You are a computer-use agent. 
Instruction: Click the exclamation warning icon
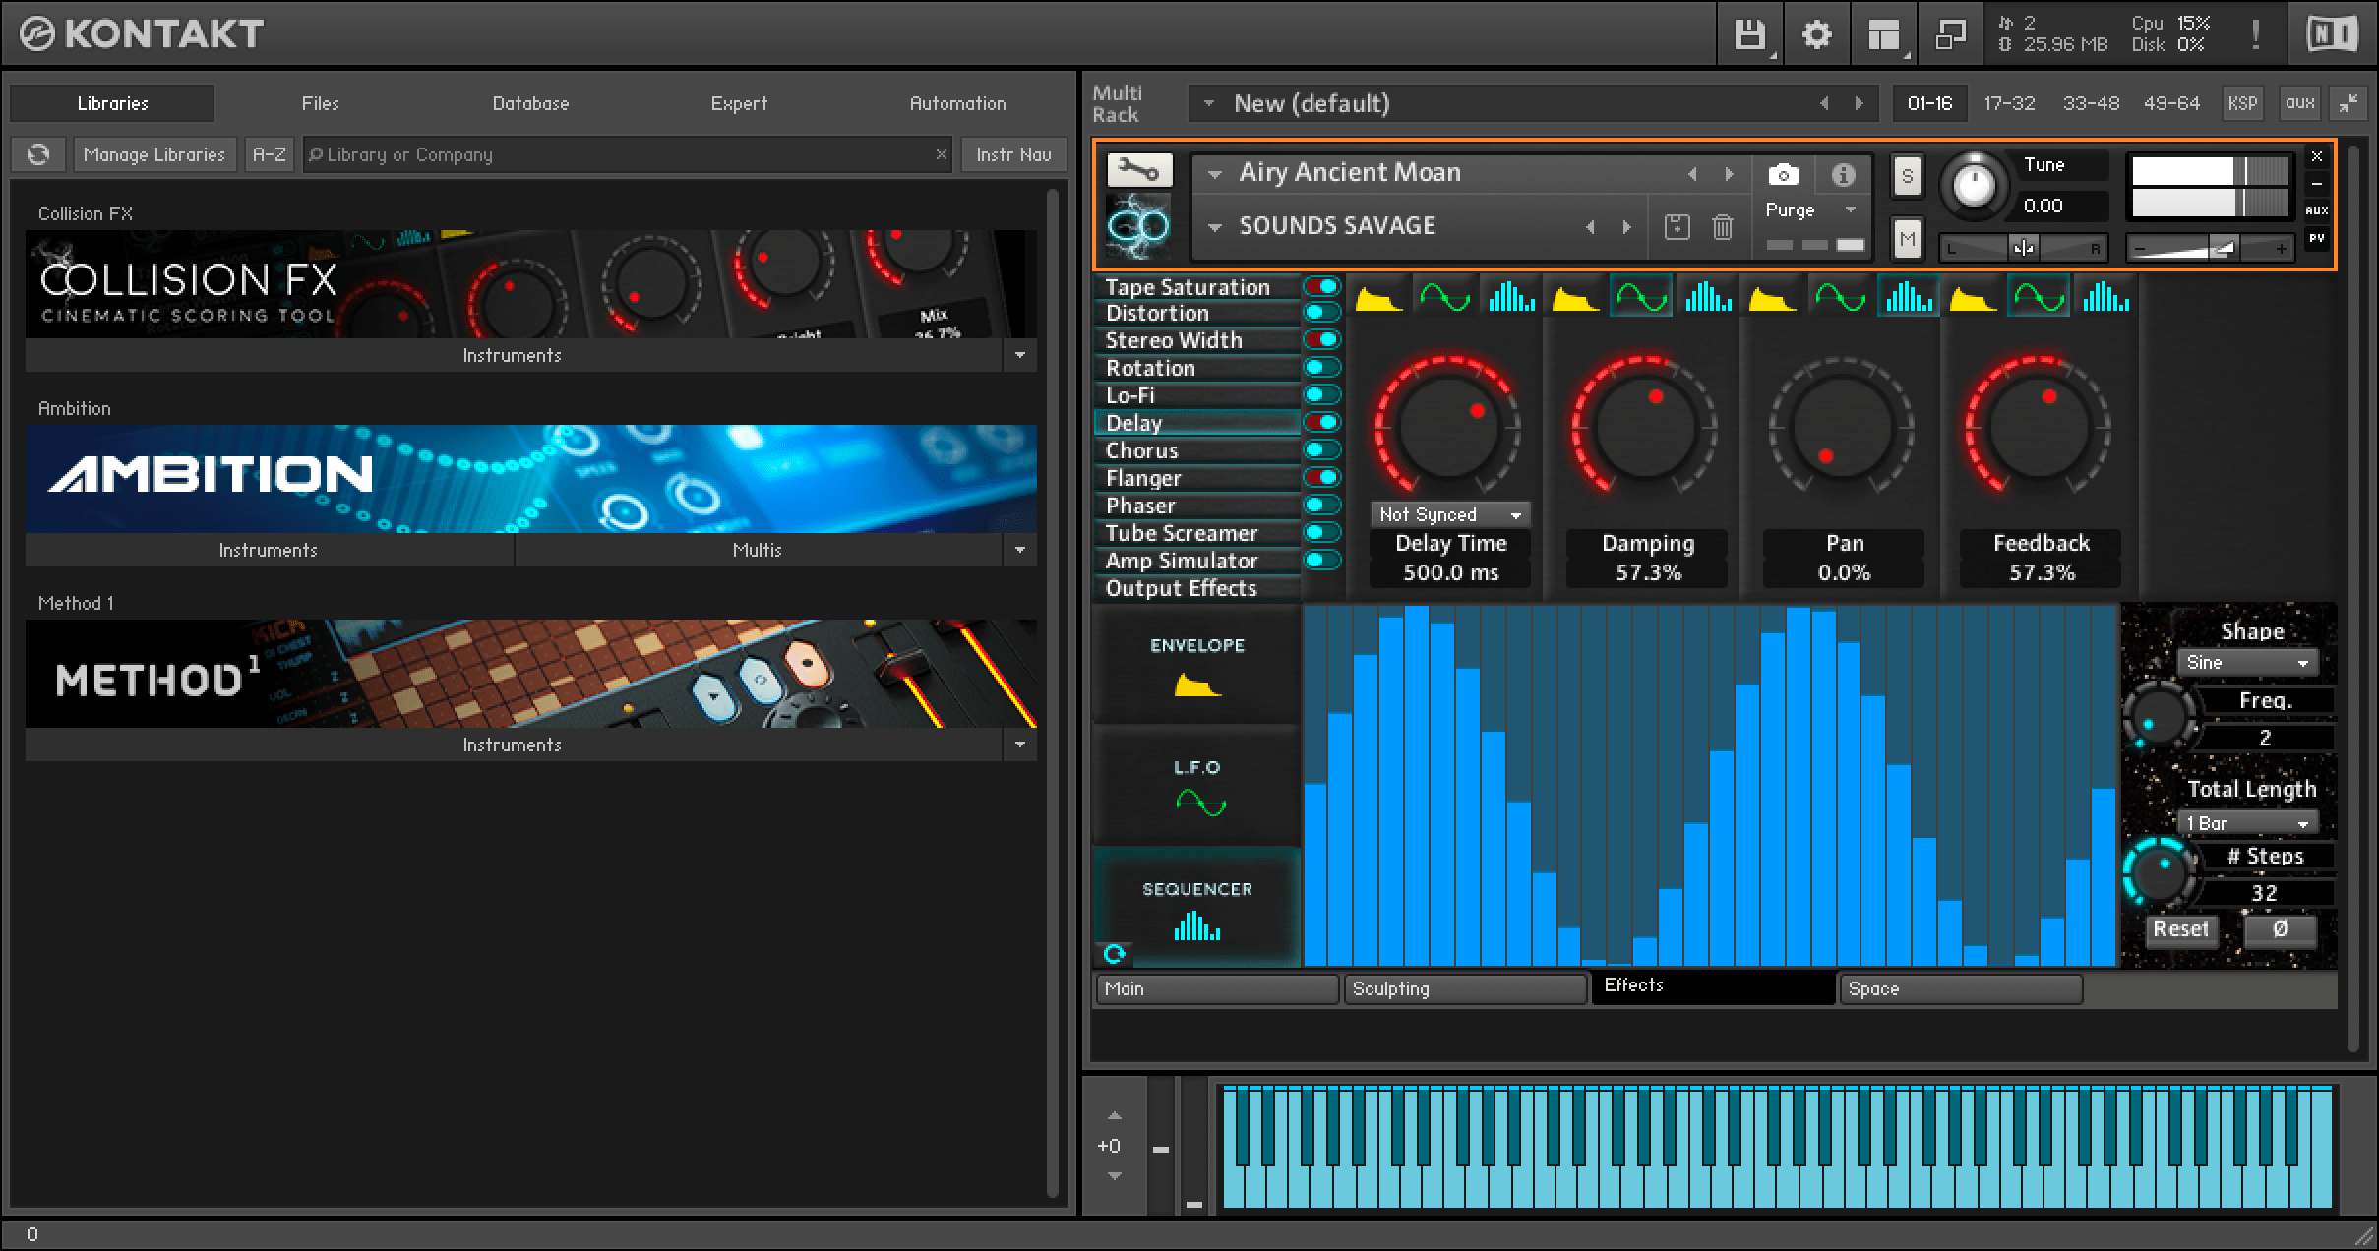tap(2255, 34)
